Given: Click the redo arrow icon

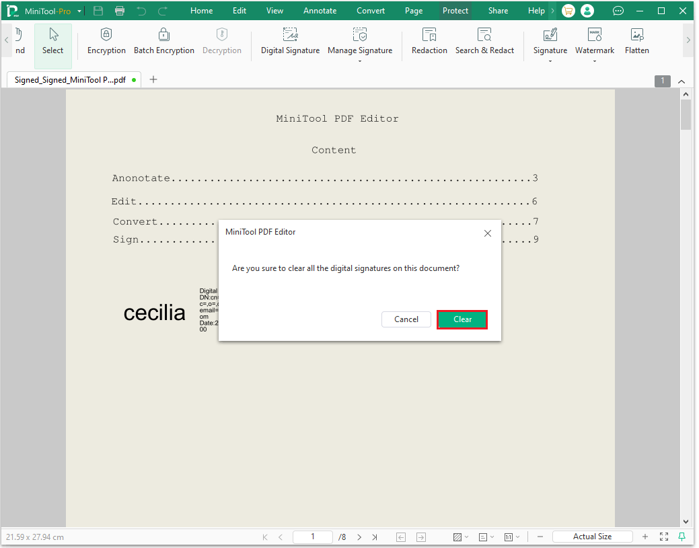Looking at the screenshot, I should pos(161,10).
